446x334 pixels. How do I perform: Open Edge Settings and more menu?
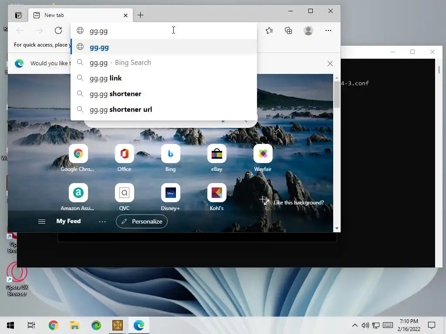[328, 30]
